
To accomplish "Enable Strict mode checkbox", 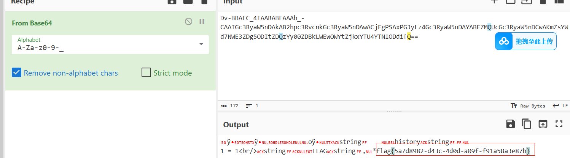I will click(x=146, y=73).
